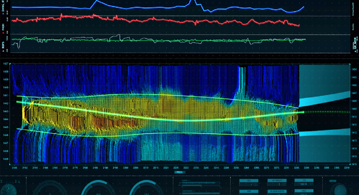
Task: Click the ECD readout field
Action: pos(249,184)
